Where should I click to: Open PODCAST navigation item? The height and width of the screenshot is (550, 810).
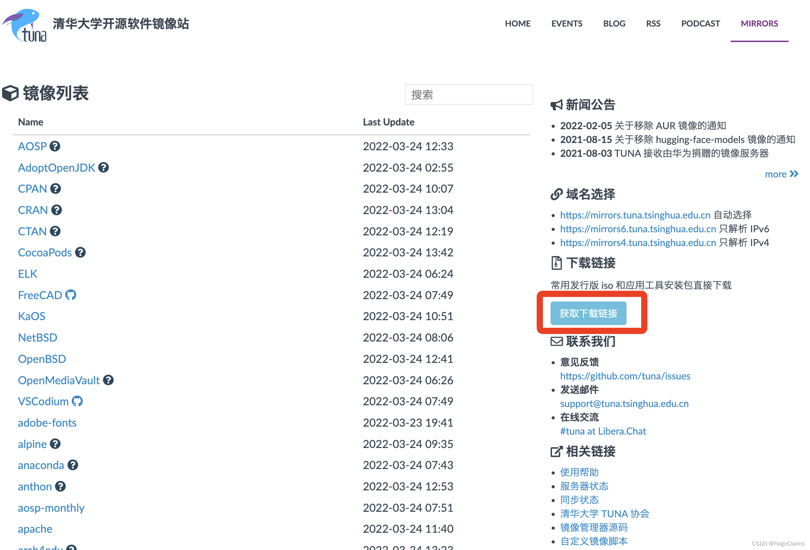[700, 24]
